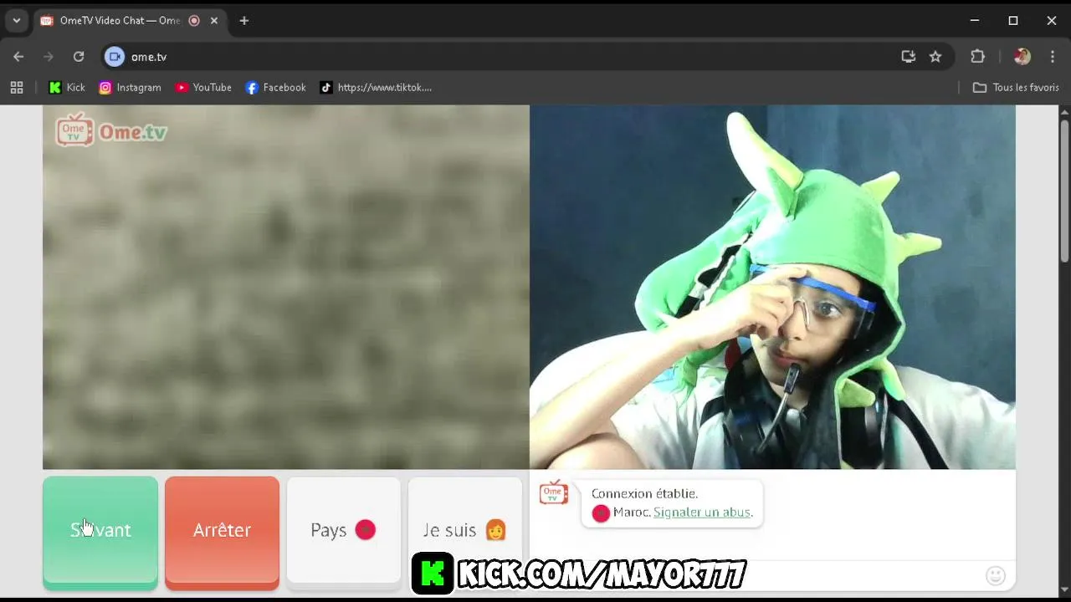This screenshot has width=1071, height=602.
Task: Open the Facebook bookmark
Action: pyautogui.click(x=275, y=88)
